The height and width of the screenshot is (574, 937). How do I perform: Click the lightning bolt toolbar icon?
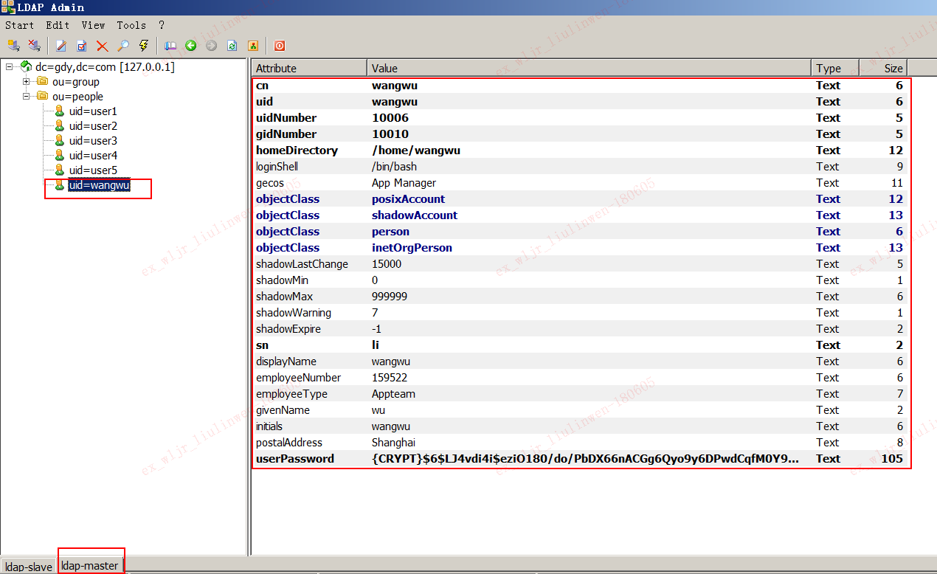click(x=144, y=46)
